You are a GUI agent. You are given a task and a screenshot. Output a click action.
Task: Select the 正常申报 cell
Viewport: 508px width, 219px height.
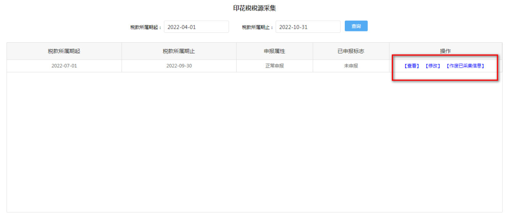(x=274, y=66)
